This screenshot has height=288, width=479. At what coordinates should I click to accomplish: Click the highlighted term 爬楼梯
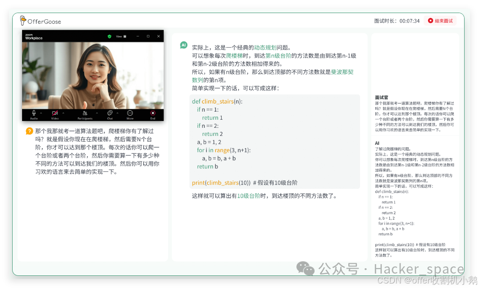pos(234,56)
